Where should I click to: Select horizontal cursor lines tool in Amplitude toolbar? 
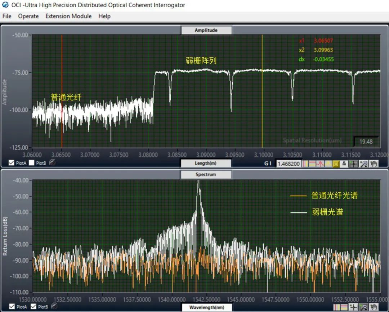(x=313, y=164)
